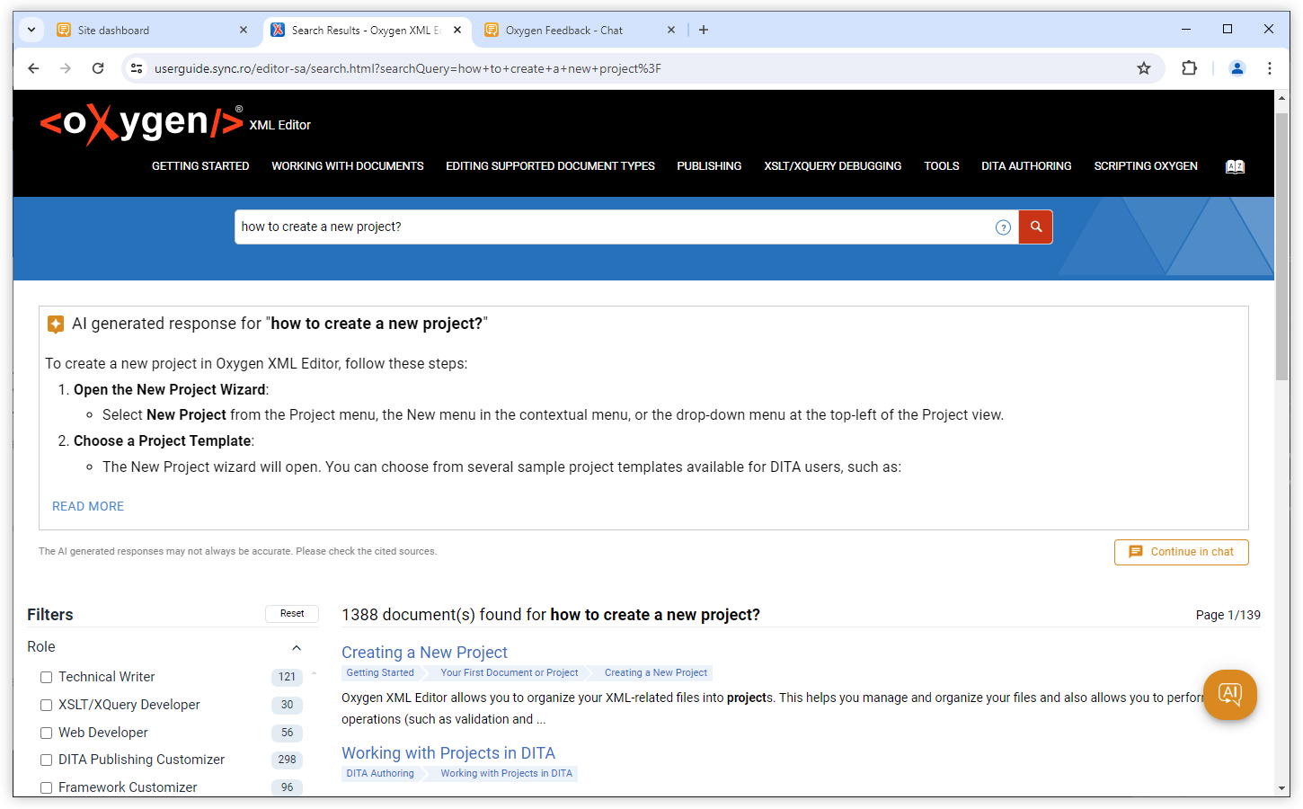This screenshot has height=809, width=1303.
Task: Click the DITA Authoring breadcrumb
Action: pyautogui.click(x=380, y=773)
